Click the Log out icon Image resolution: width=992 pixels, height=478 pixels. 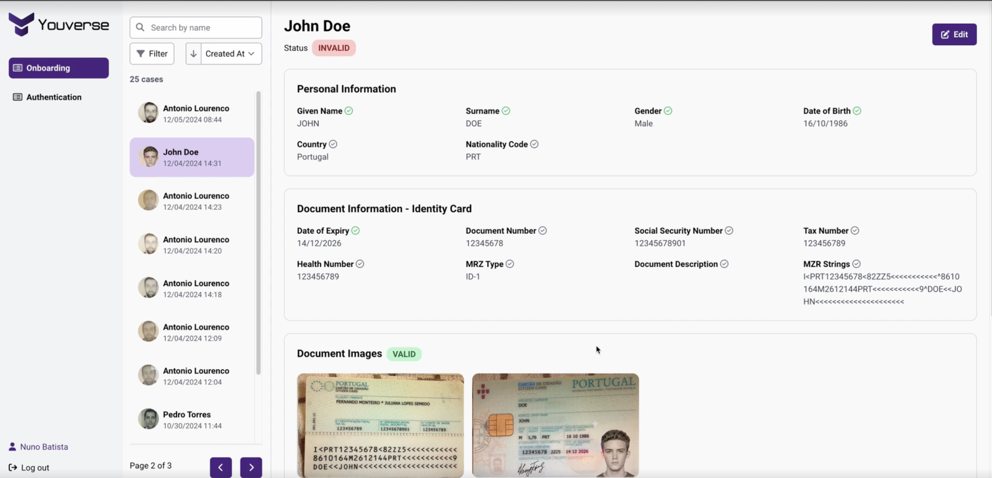click(x=13, y=468)
